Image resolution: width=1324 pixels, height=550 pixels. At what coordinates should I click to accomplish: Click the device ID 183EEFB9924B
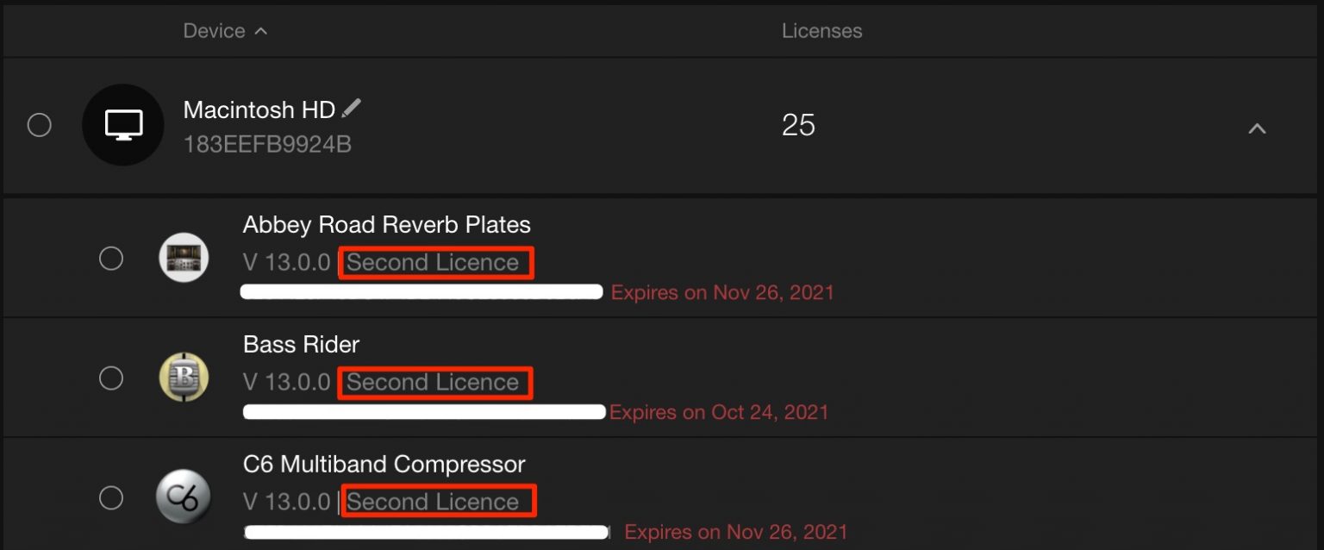coord(267,144)
